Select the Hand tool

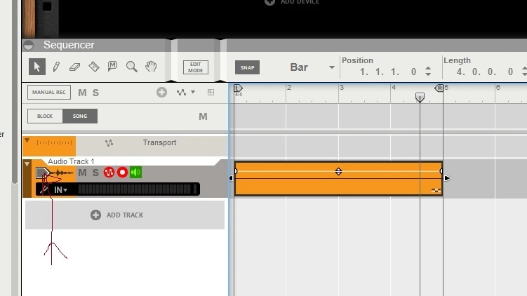point(150,67)
